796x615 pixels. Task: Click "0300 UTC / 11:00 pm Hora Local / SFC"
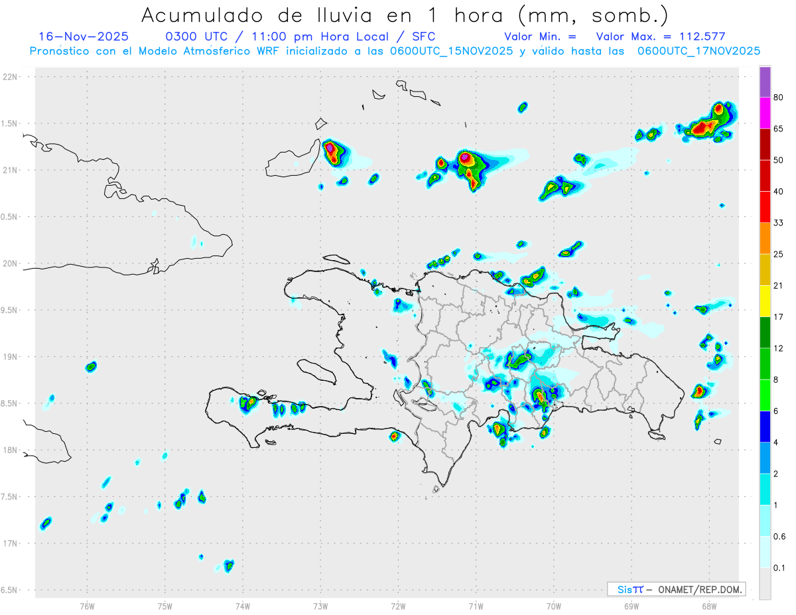coord(300,36)
